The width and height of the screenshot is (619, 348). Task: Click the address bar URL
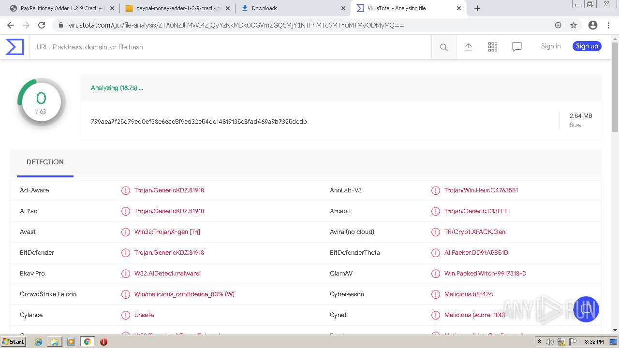point(236,25)
